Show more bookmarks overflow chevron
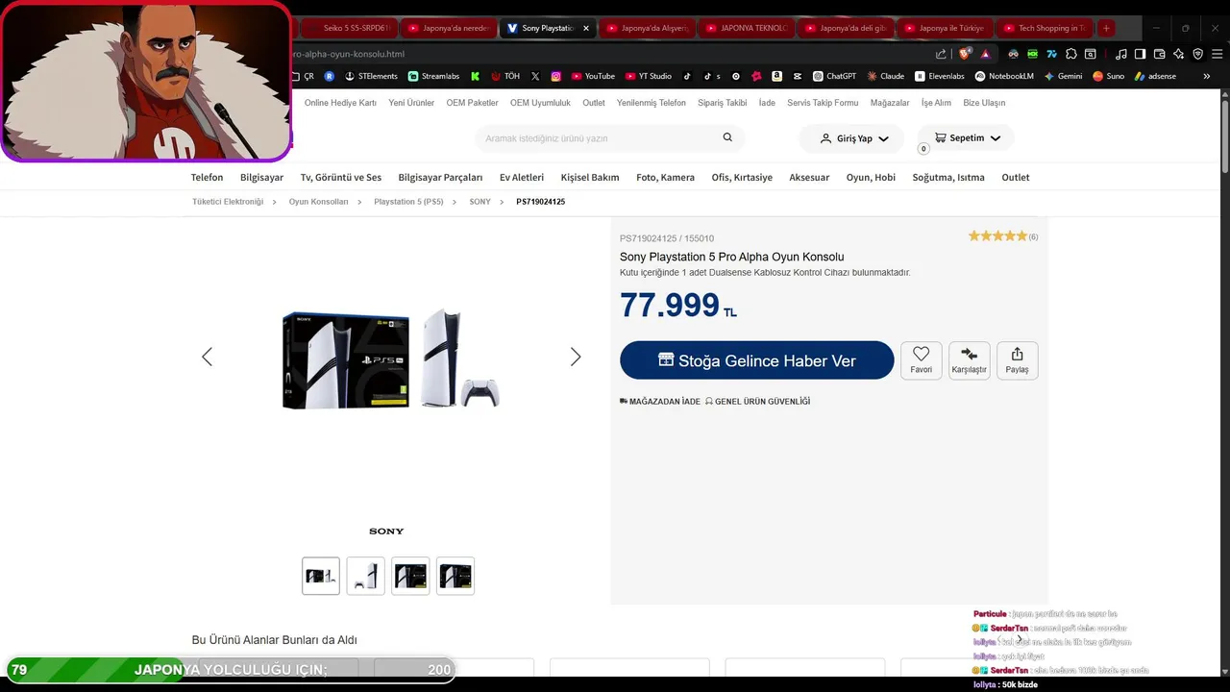This screenshot has height=692, width=1230. coord(1207,76)
